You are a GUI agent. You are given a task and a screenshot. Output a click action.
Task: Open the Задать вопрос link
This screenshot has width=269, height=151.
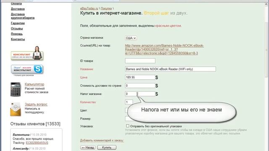pos(36,104)
